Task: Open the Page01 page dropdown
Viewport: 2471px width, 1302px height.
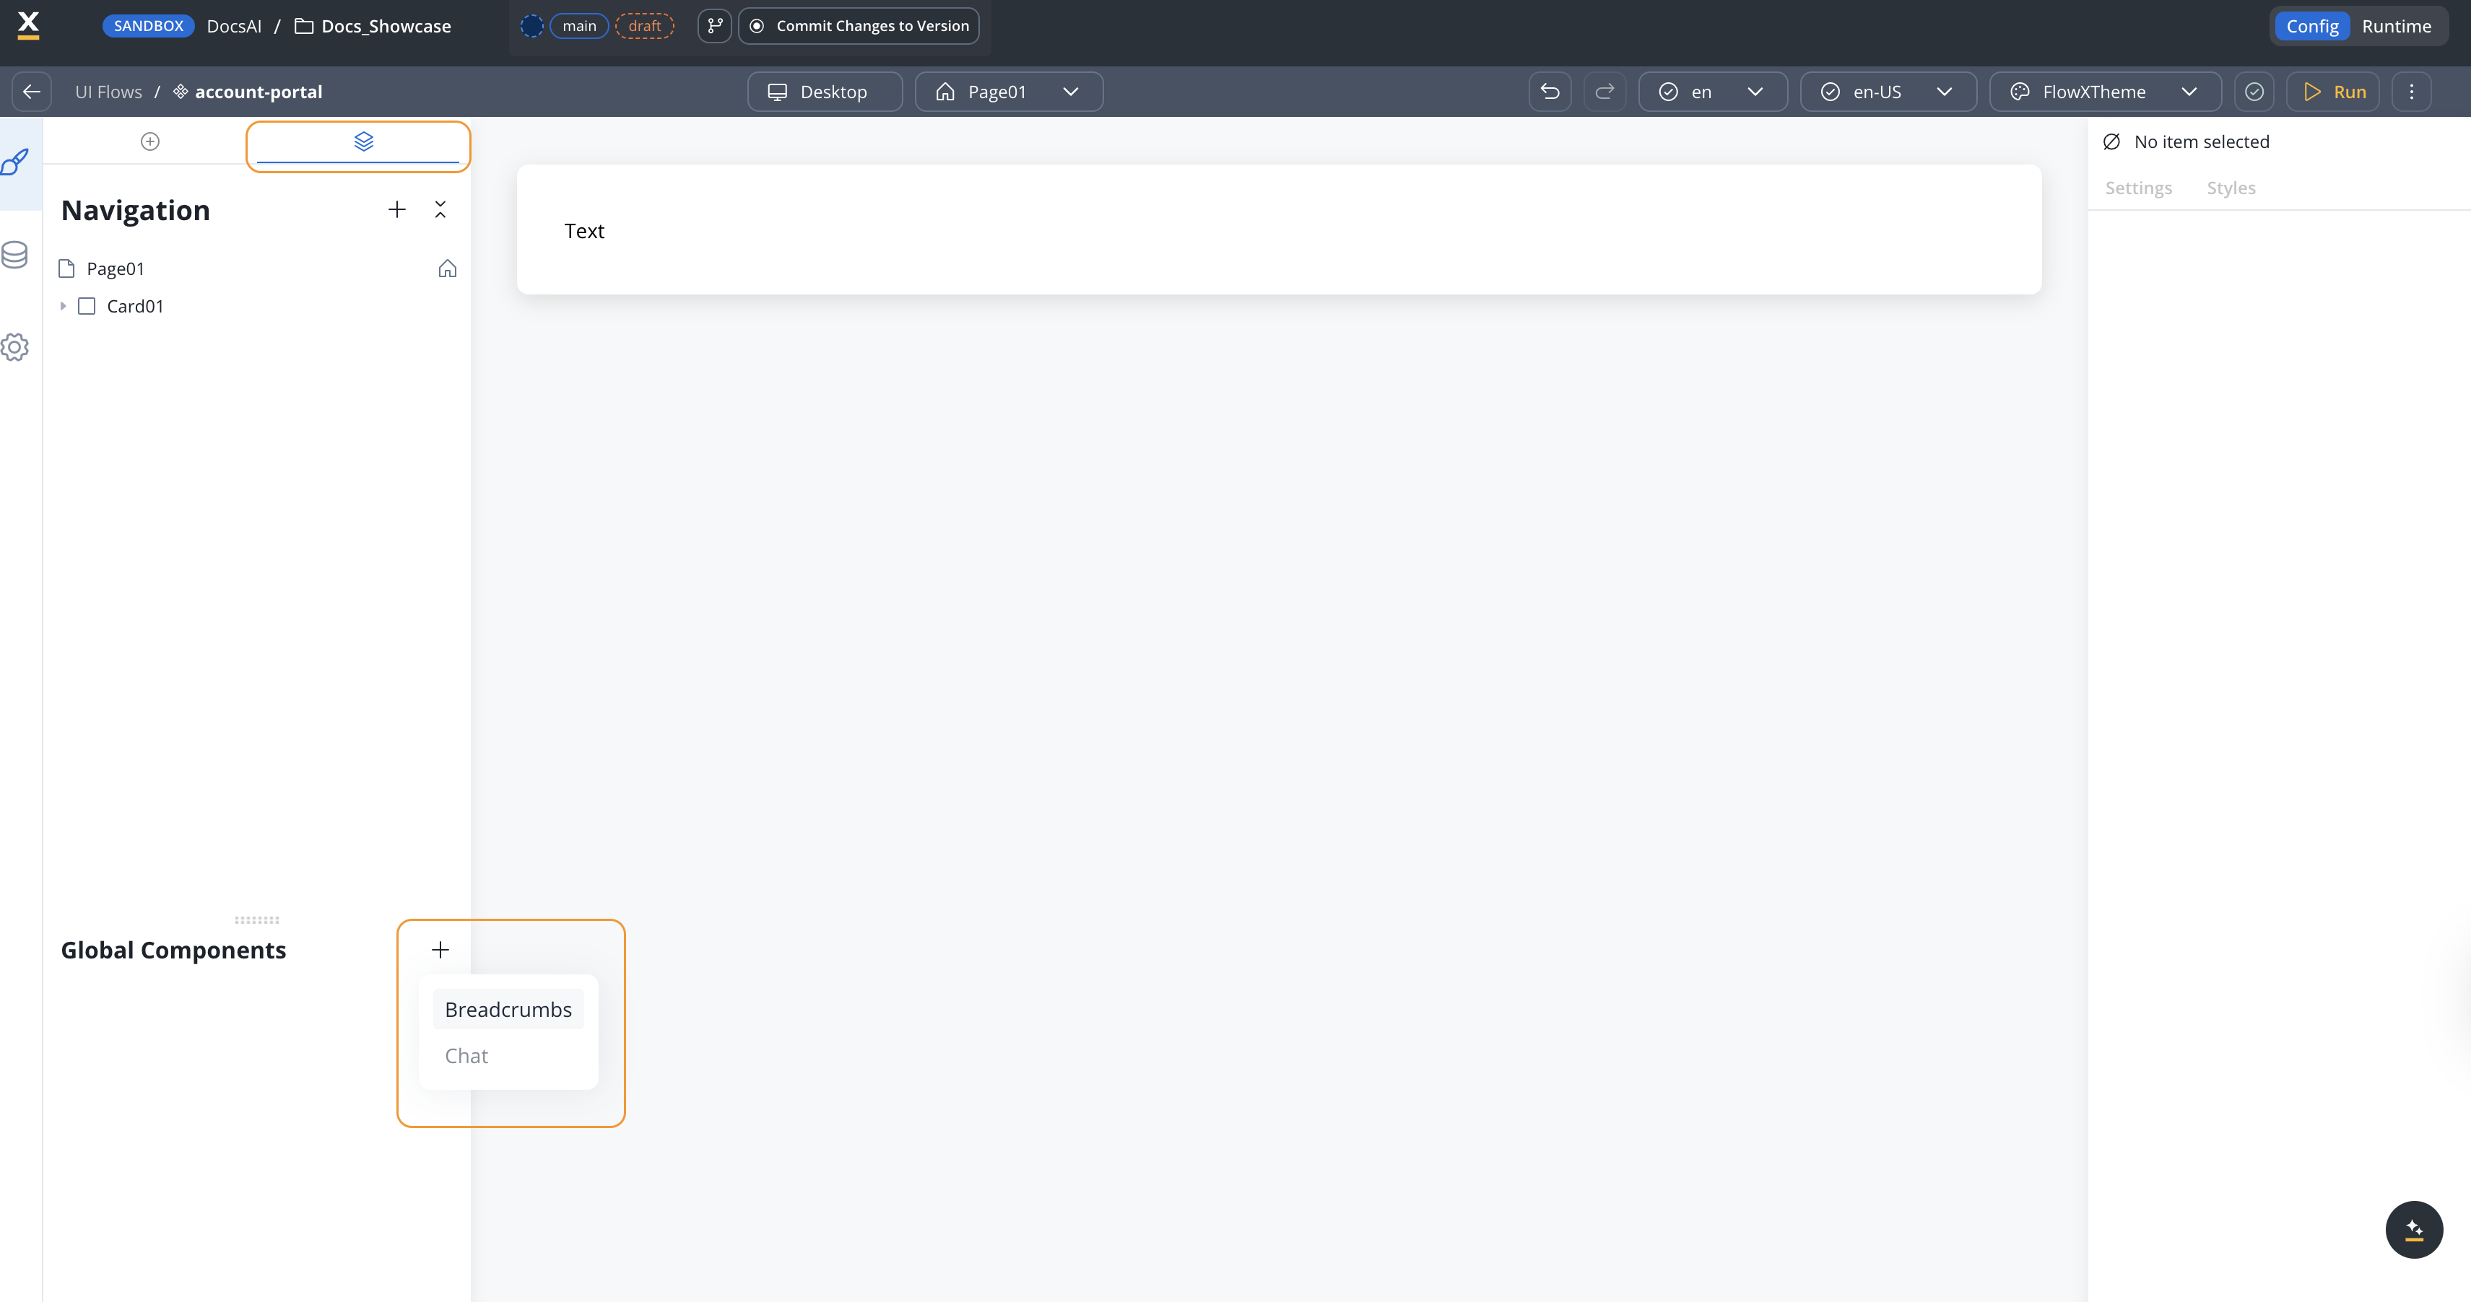Action: (x=1008, y=92)
